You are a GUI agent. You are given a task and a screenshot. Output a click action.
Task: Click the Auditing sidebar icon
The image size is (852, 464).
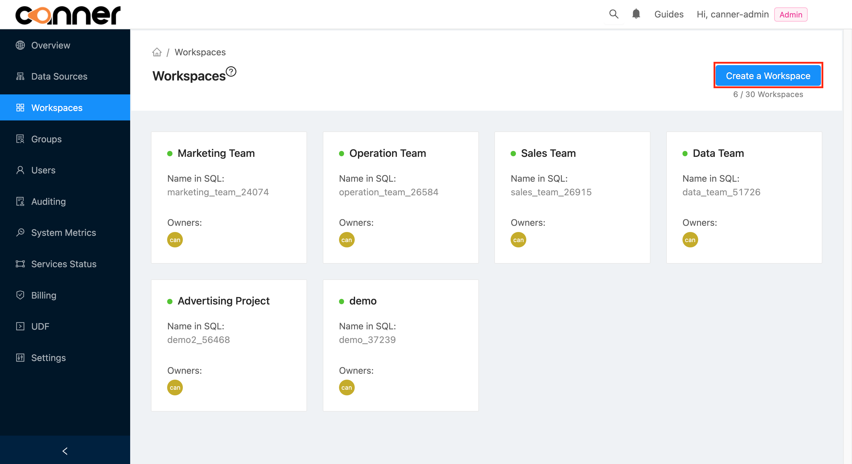pyautogui.click(x=20, y=201)
